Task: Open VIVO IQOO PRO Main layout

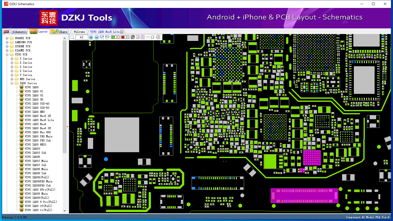Action: click(x=38, y=136)
